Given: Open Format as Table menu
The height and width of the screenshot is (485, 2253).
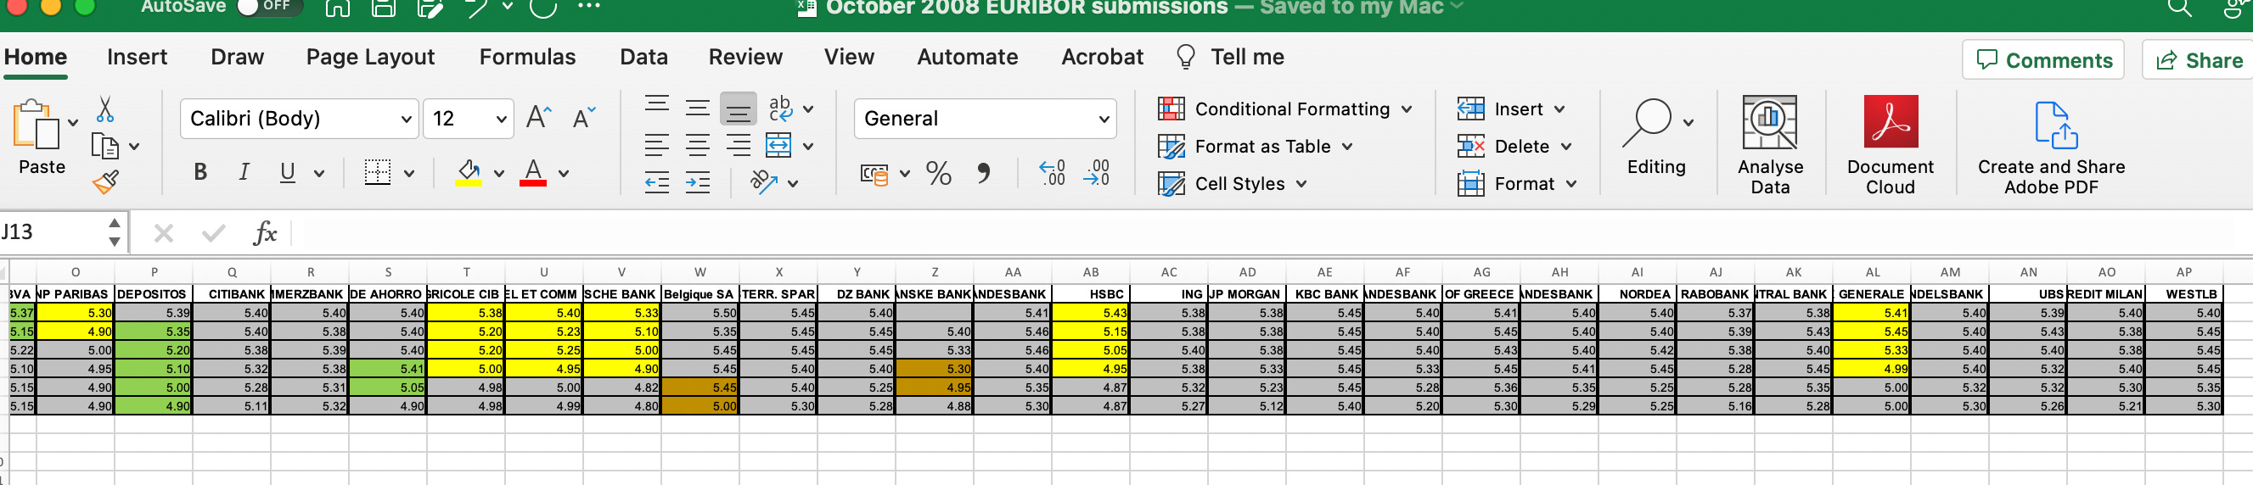Looking at the screenshot, I should tap(1255, 147).
